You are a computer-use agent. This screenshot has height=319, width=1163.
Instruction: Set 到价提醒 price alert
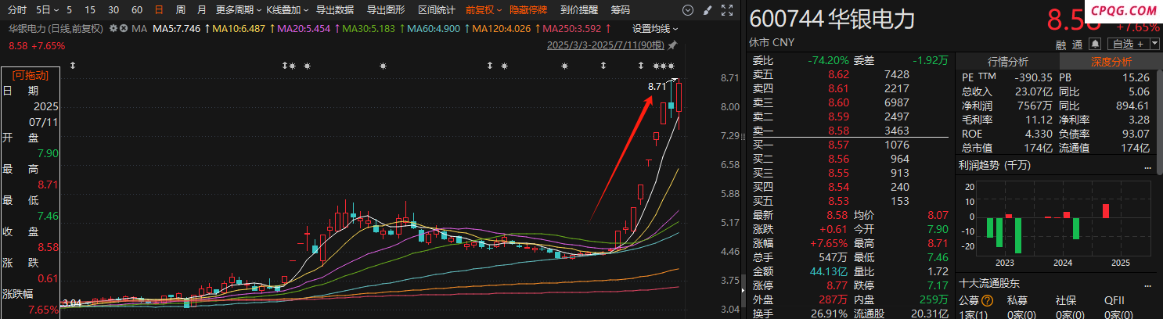coord(579,10)
